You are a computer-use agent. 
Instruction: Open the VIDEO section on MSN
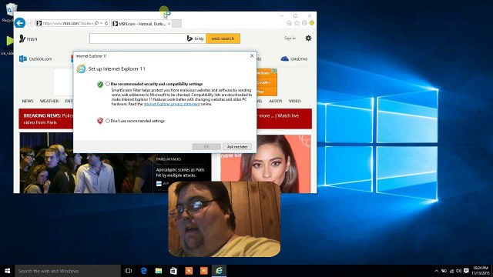click(294, 101)
